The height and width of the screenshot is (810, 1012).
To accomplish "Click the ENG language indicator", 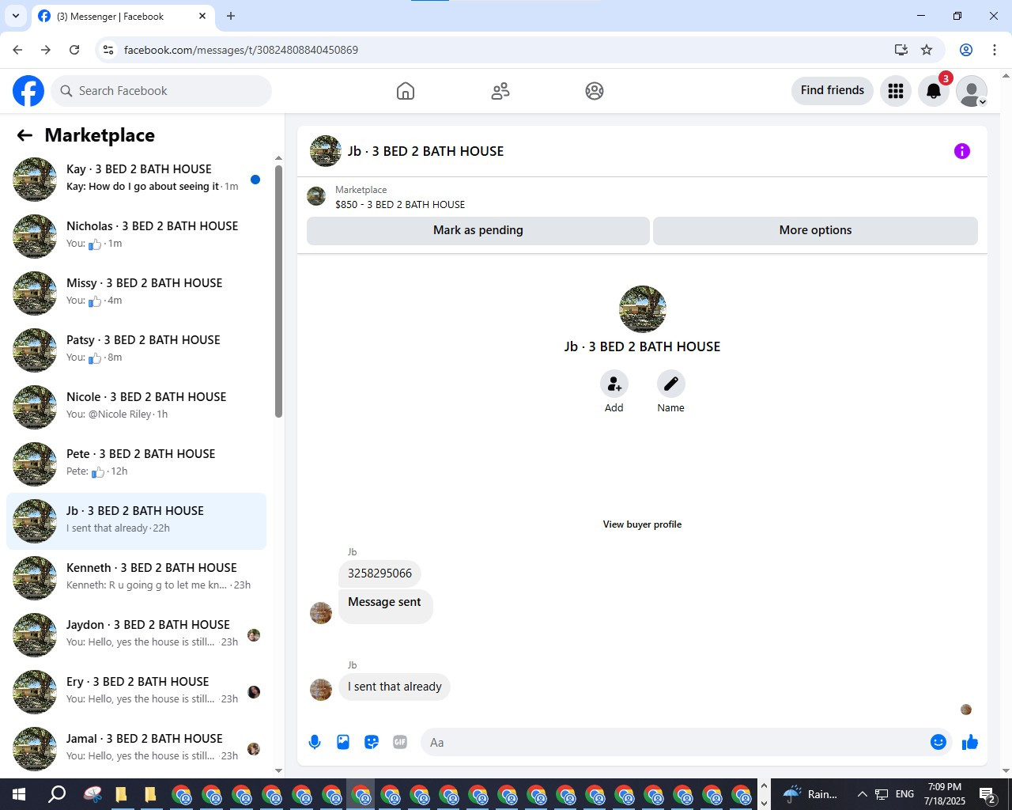I will point(905,794).
